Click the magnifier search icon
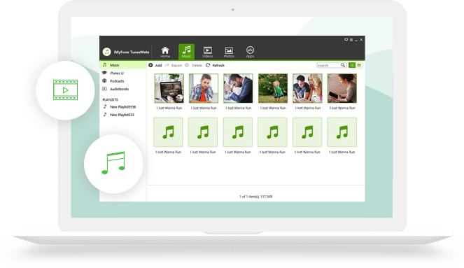 click(343, 65)
